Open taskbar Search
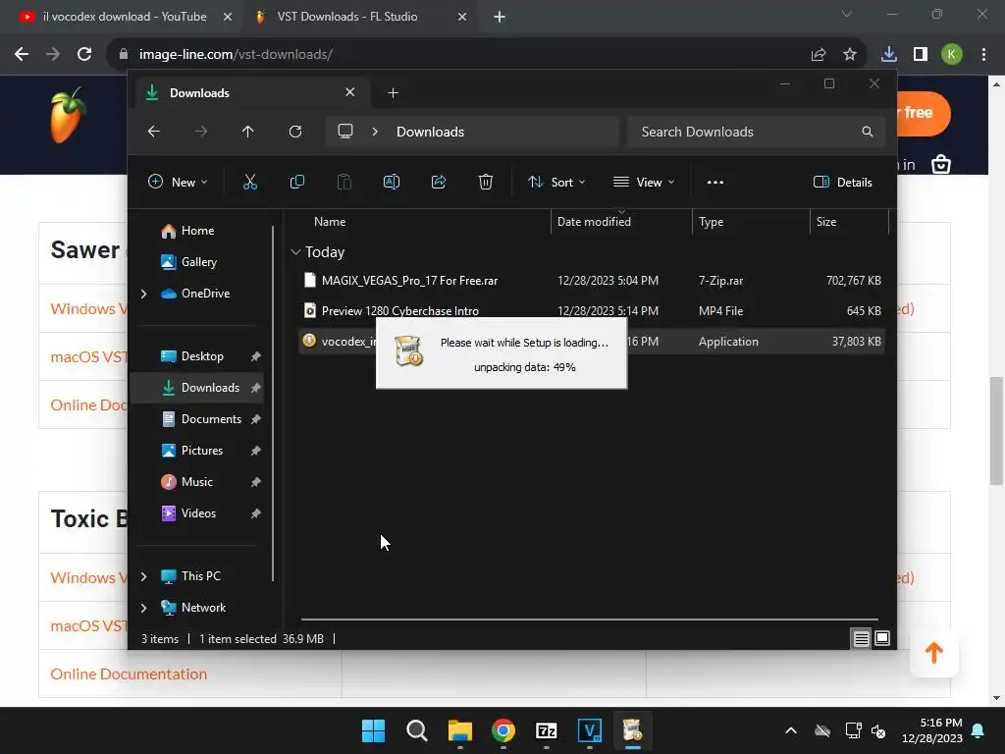Screen dimensions: 1005x754 [416, 730]
